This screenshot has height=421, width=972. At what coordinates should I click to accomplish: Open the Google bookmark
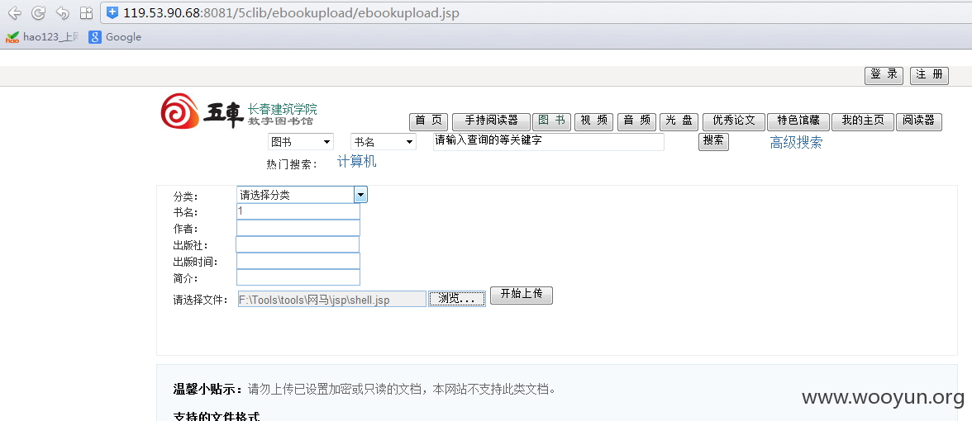tap(116, 37)
